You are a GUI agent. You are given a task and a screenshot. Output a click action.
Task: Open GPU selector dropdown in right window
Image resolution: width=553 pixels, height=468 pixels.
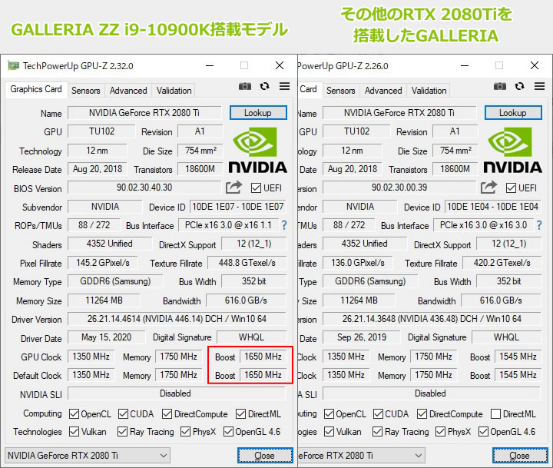point(361,455)
